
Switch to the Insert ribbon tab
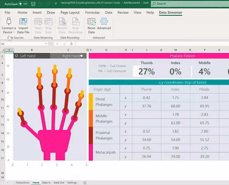[37, 13]
